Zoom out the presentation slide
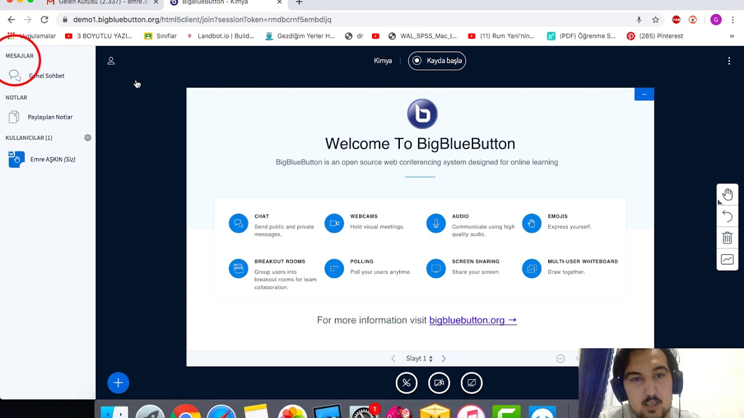The height and width of the screenshot is (418, 744). pyautogui.click(x=560, y=359)
